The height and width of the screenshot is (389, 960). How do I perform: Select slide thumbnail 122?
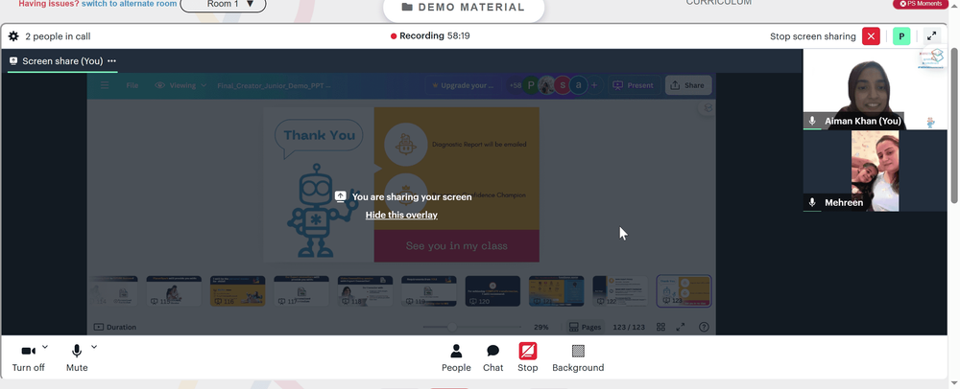pyautogui.click(x=620, y=290)
